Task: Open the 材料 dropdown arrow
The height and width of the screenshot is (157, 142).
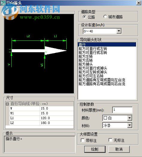Action: 130,125
